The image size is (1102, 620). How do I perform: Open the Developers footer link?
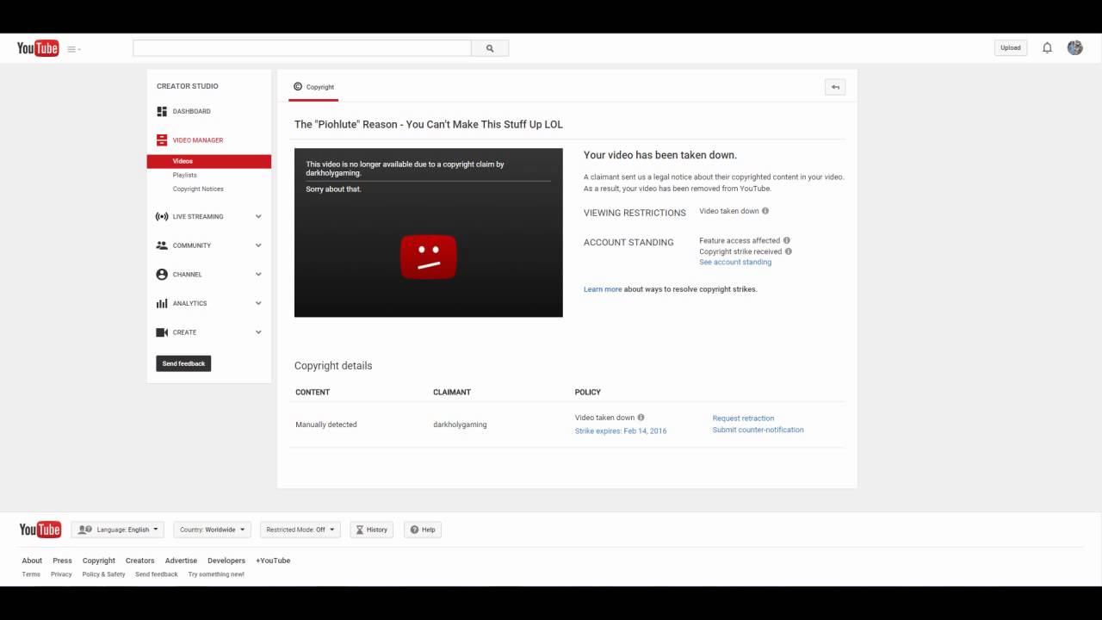tap(226, 561)
